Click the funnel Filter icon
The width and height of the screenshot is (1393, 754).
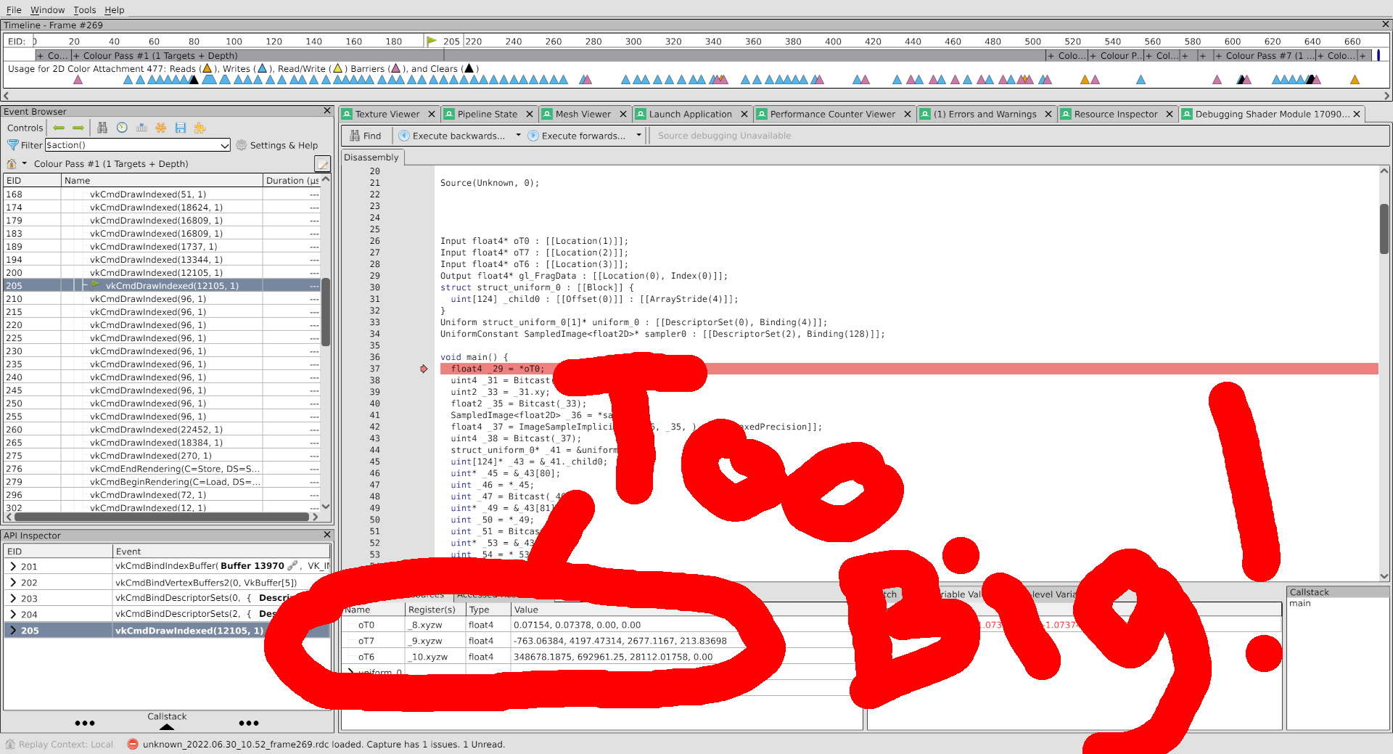12,145
